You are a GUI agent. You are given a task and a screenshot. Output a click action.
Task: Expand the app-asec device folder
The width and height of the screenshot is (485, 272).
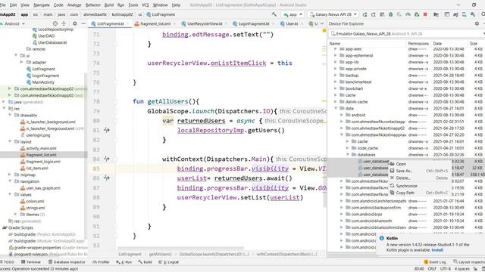click(336, 48)
